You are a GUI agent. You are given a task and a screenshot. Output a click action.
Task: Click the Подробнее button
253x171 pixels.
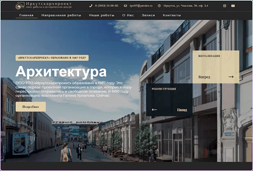tap(31, 107)
